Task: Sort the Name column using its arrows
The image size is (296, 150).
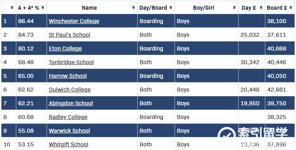Action: click(133, 8)
